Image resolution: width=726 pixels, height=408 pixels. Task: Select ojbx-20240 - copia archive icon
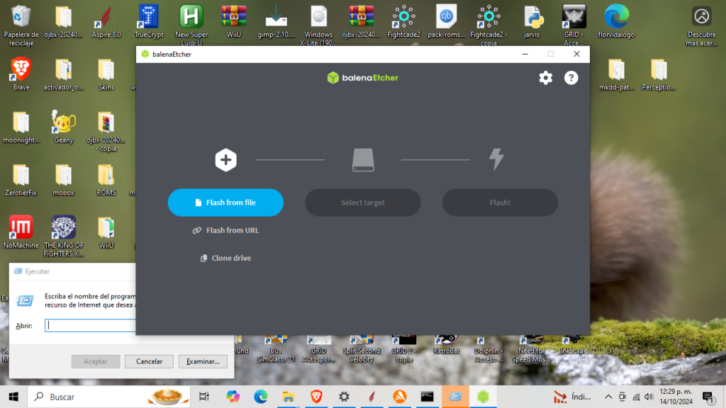pos(106,131)
